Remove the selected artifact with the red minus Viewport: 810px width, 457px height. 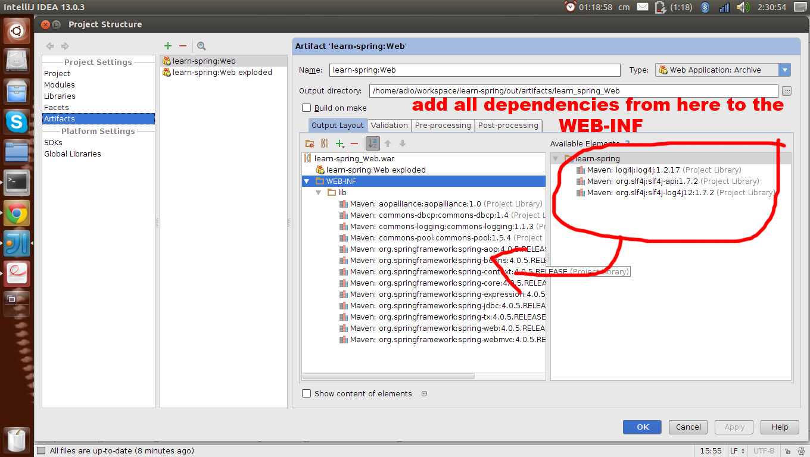pos(183,46)
